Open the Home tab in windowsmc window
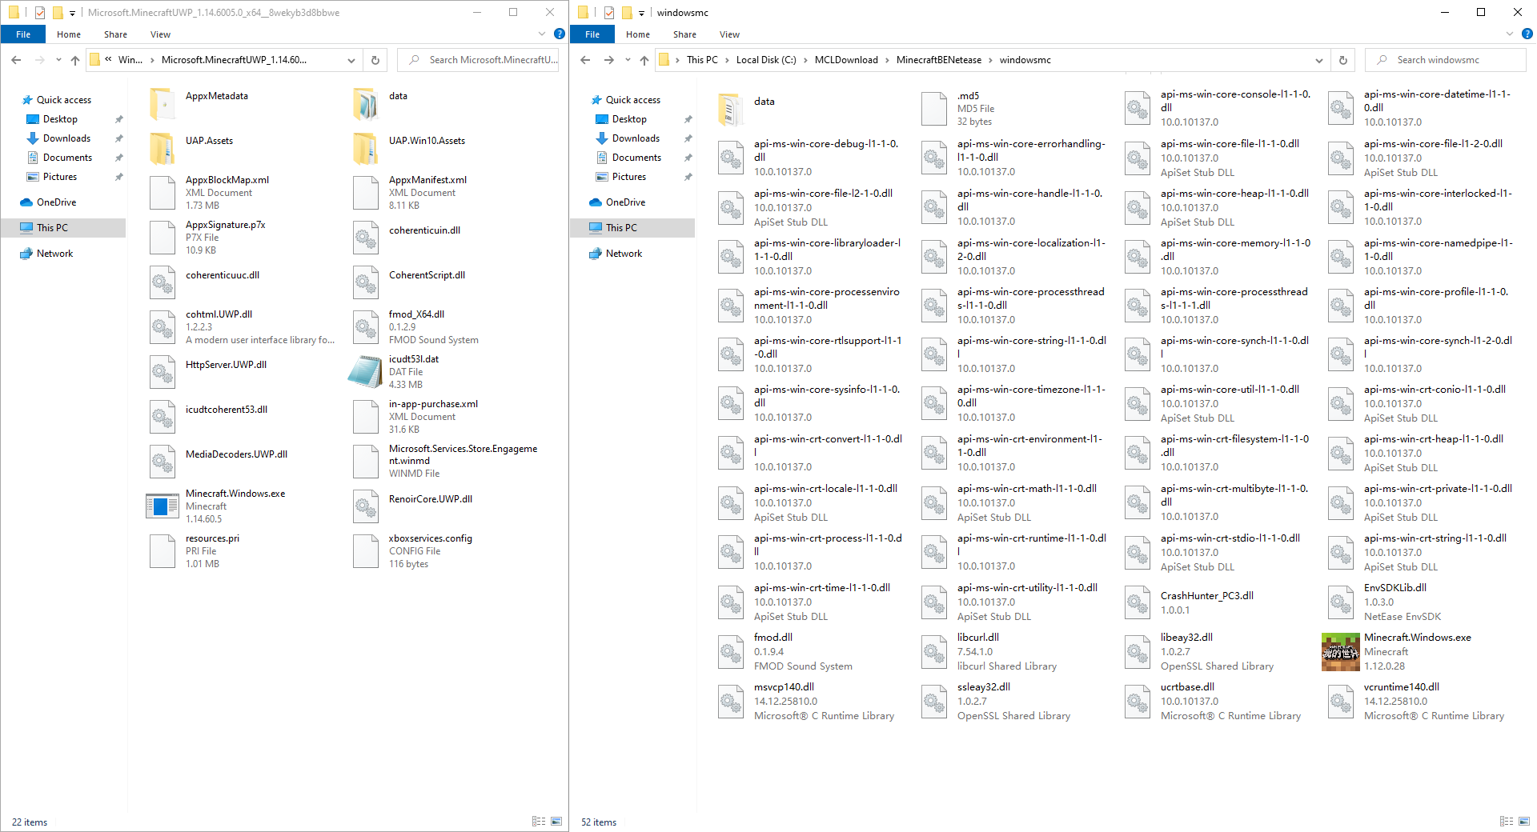The width and height of the screenshot is (1537, 832). (x=638, y=34)
